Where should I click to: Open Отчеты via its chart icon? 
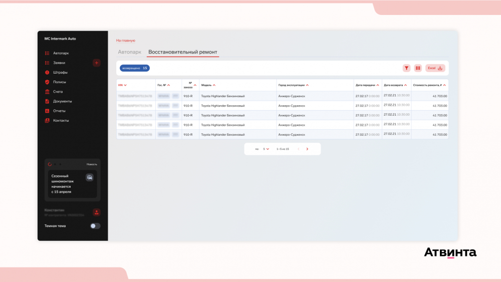coord(47,111)
